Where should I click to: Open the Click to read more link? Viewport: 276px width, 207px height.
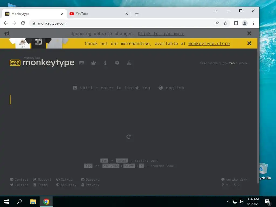pos(161,33)
